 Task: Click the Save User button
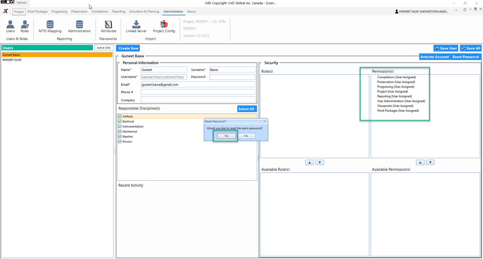(446, 48)
